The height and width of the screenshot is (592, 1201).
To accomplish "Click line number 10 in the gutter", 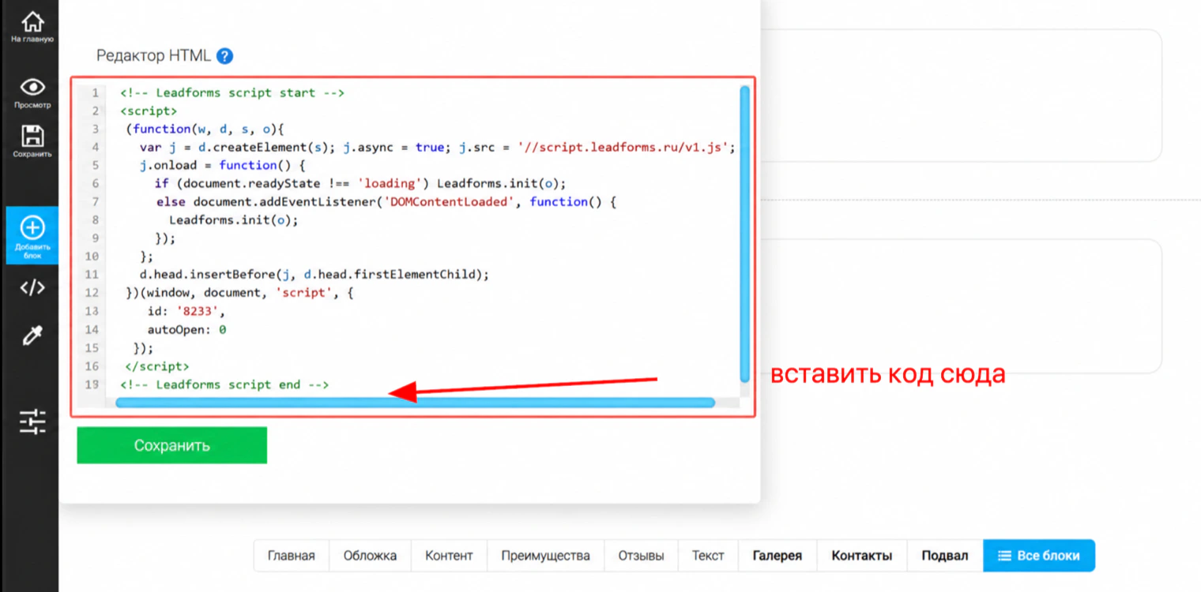I will coord(91,256).
